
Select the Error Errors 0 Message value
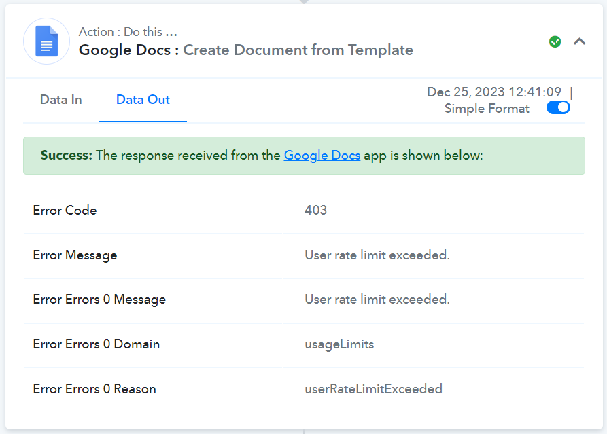[377, 300]
